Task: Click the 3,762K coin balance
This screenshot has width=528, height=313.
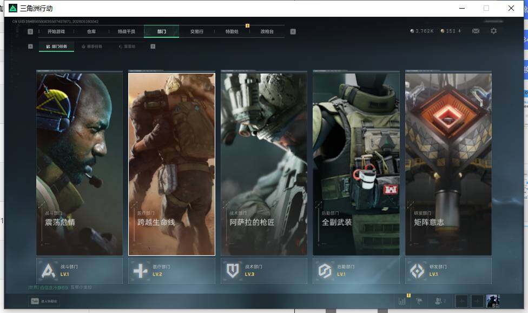Action: tap(422, 31)
